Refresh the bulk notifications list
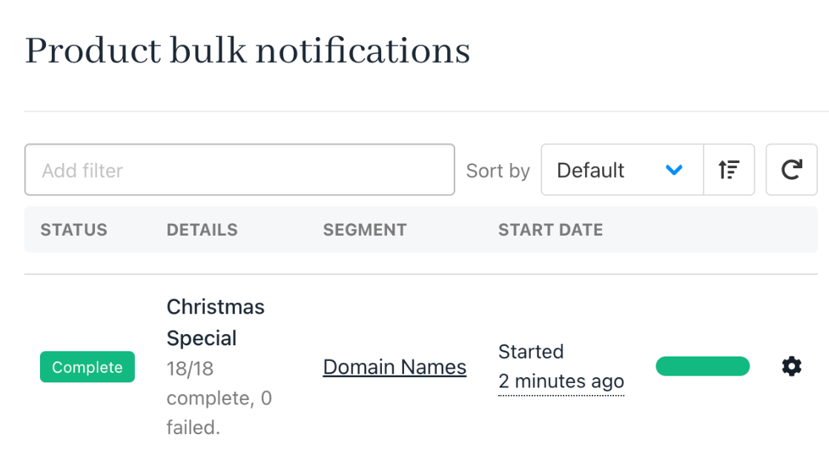The width and height of the screenshot is (829, 452). [x=791, y=170]
